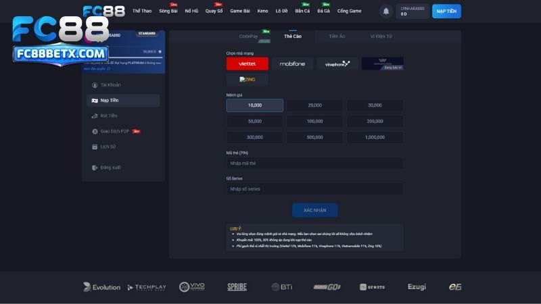Screen dimensions: 541x304
Task: Click the BTi provider logo
Action: point(282,286)
